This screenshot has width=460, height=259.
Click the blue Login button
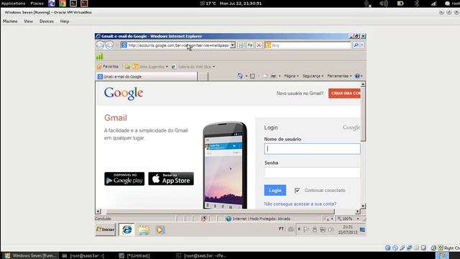tap(275, 190)
